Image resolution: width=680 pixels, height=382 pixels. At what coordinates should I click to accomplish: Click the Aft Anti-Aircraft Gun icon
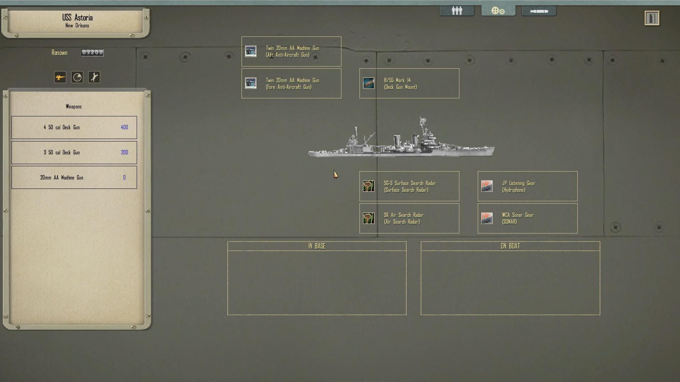(x=251, y=51)
